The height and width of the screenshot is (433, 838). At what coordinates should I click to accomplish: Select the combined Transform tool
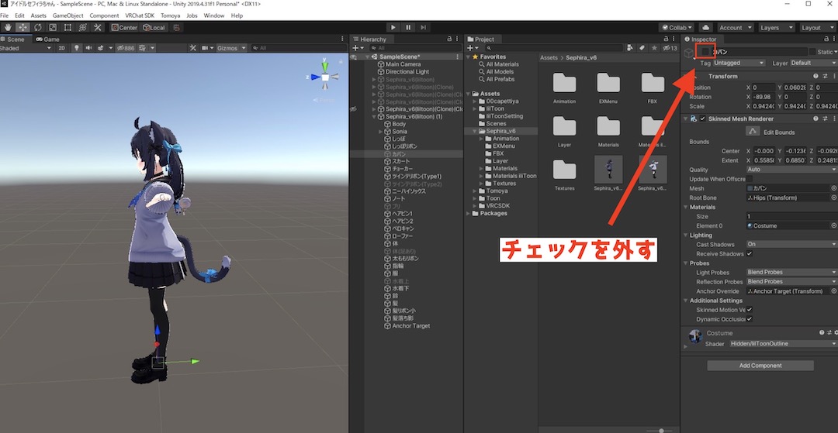pyautogui.click(x=82, y=27)
